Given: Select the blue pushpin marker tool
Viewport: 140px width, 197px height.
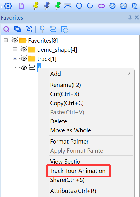Looking at the screenshot, I should tap(47, 6).
